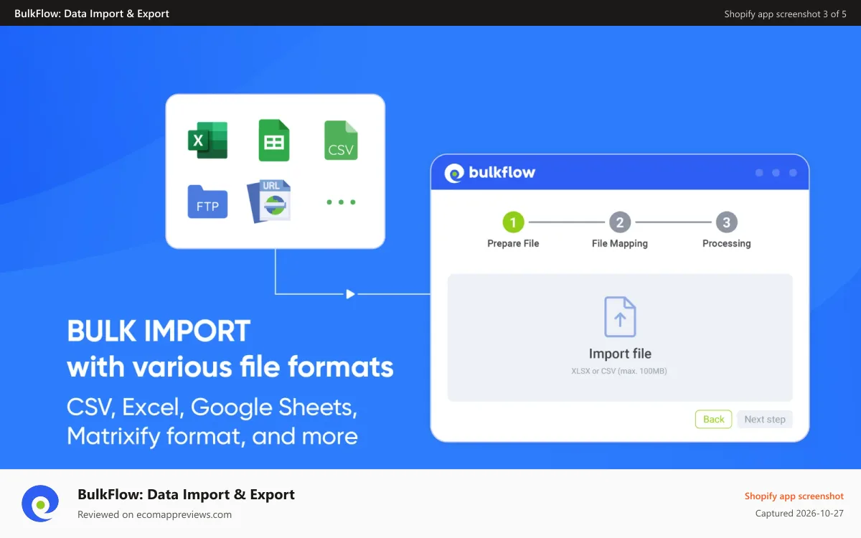Click "with various file formats" text
This screenshot has height=538, width=861.
230,367
